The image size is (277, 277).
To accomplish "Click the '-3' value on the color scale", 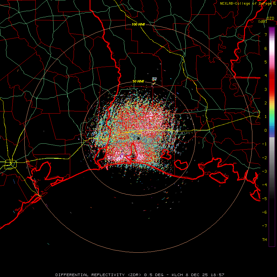I will [264, 171].
